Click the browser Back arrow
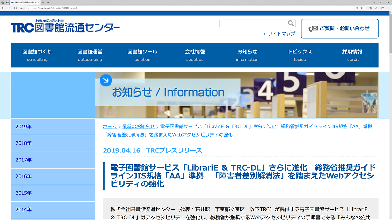 3,8
